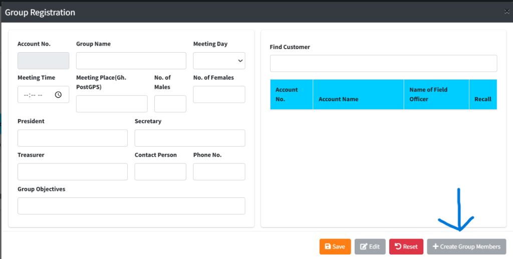The image size is (513, 259).
Task: Click the Find Customer search box
Action: click(383, 64)
